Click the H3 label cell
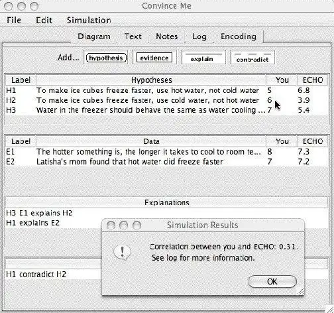 click(11, 110)
